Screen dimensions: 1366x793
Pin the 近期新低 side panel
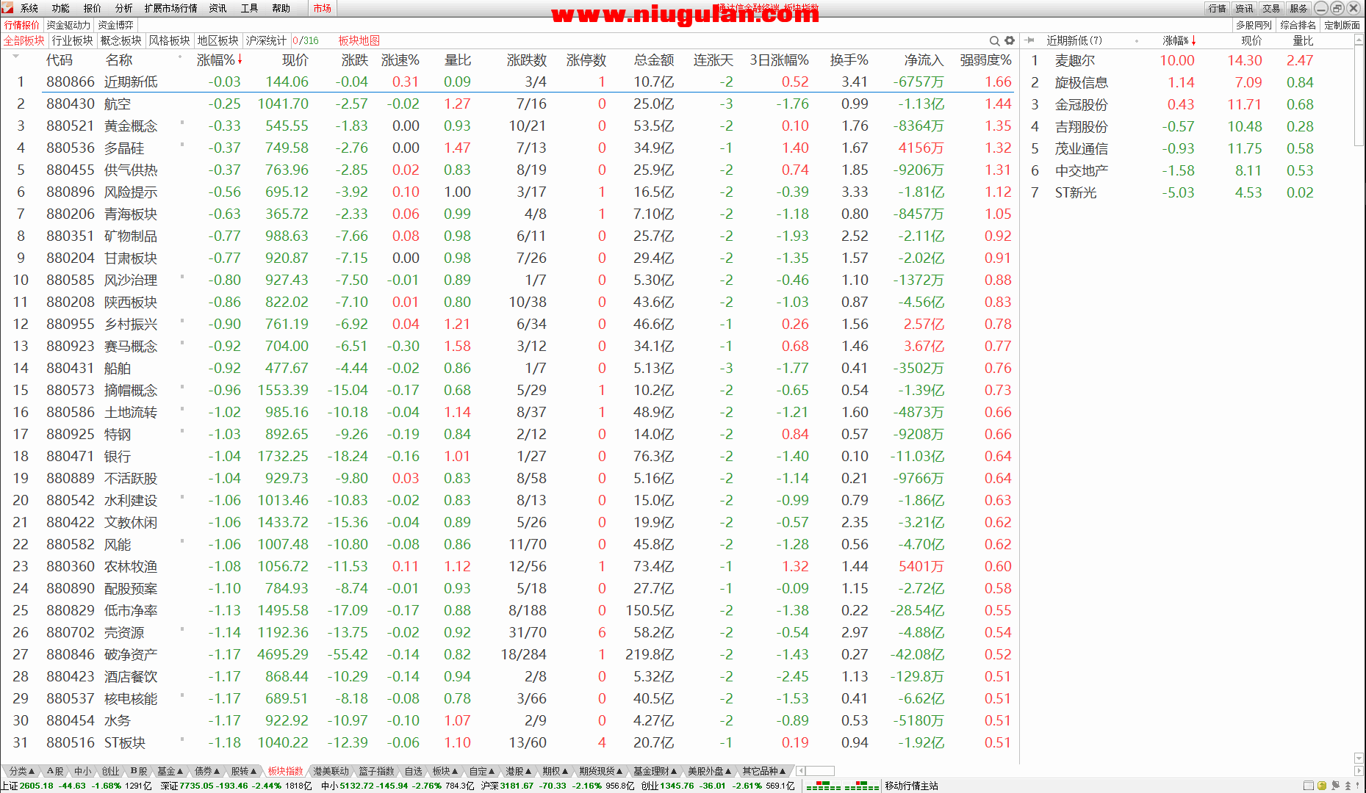(1030, 40)
